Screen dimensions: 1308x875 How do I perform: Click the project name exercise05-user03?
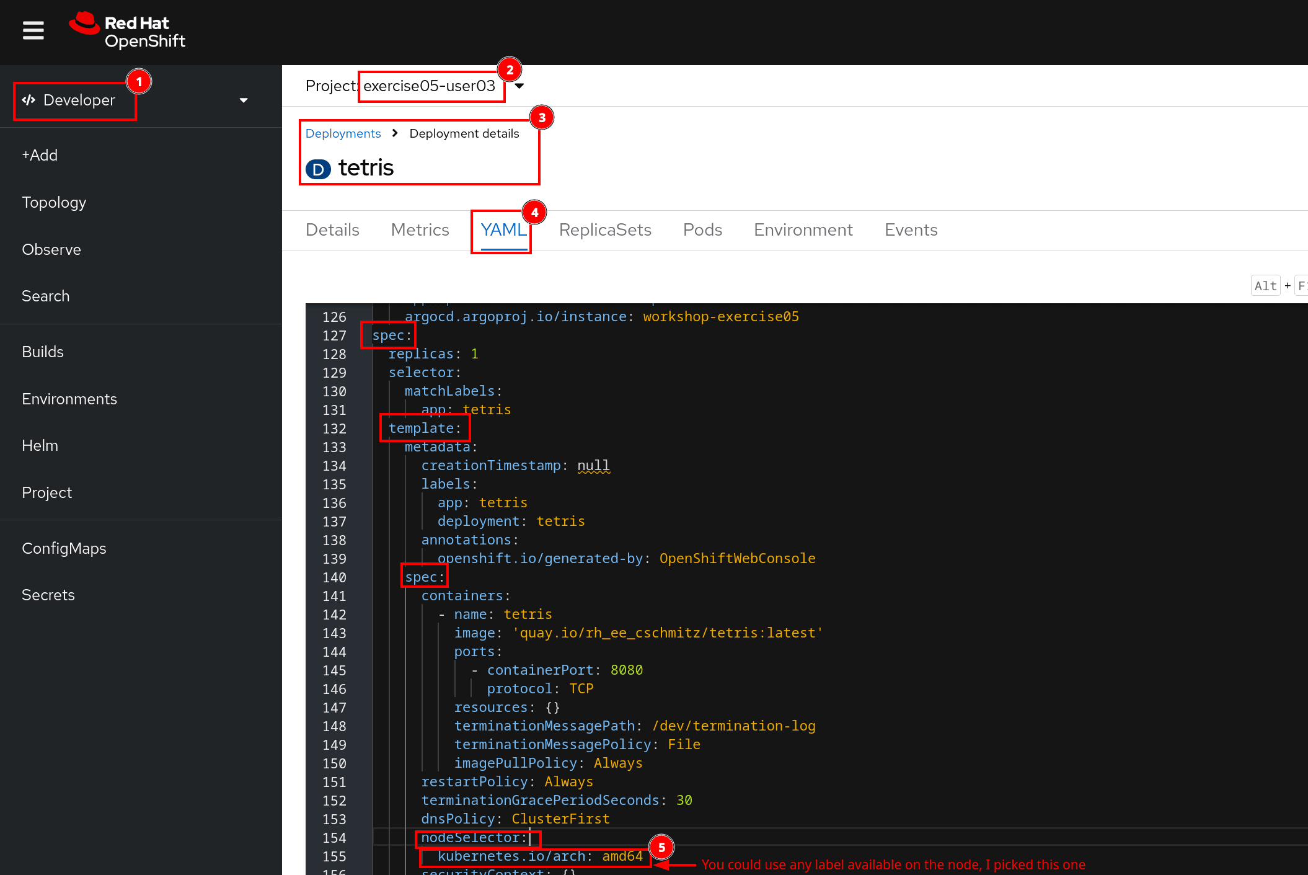(x=430, y=86)
